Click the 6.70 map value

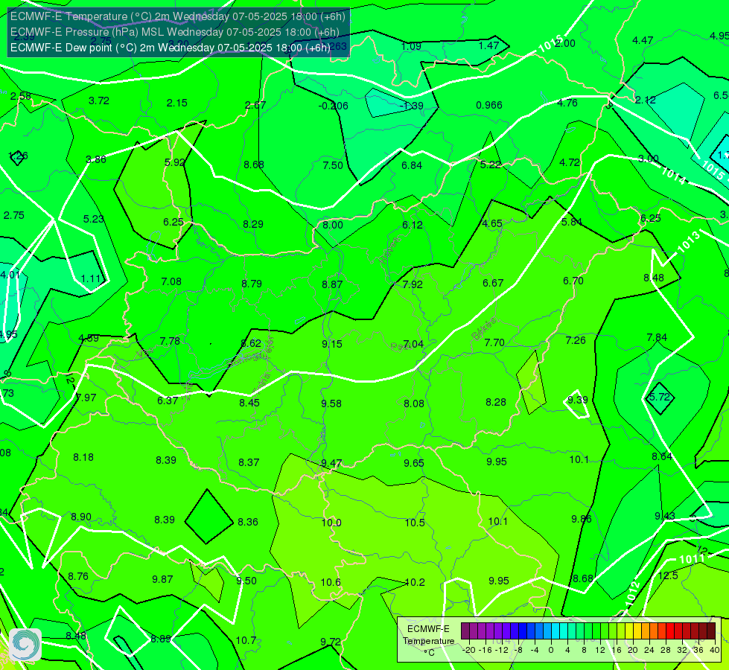coord(573,281)
